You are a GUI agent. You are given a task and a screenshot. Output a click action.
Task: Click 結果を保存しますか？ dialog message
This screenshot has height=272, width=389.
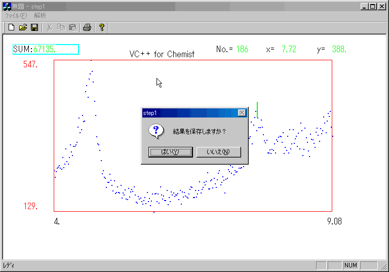click(199, 131)
